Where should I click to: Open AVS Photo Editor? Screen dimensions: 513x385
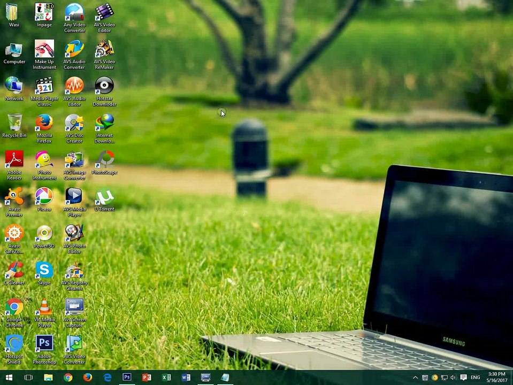(74, 240)
